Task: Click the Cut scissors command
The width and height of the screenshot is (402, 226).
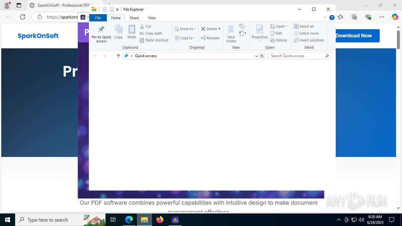Action: [145, 26]
